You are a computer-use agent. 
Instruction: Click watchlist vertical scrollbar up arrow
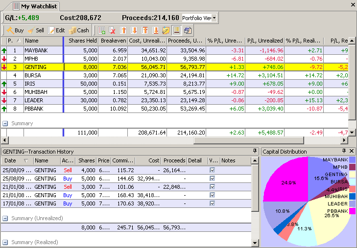[352, 41]
